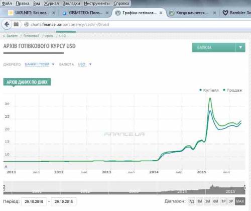The width and height of the screenshot is (251, 211).
Task: Open the USD currency dropdown
Action: (85, 64)
